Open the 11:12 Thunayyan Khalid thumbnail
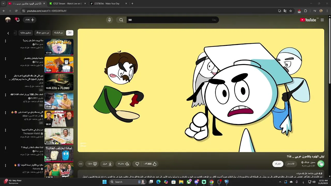Screen dimensions: 331x186 [59, 136]
